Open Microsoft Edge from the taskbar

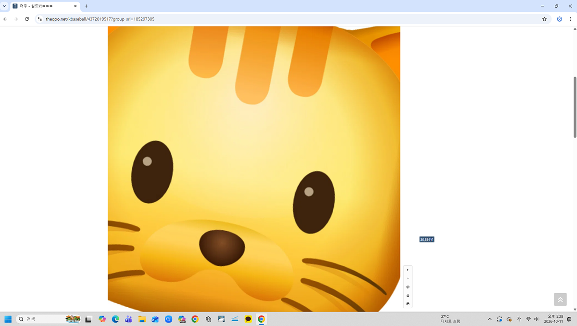115,319
